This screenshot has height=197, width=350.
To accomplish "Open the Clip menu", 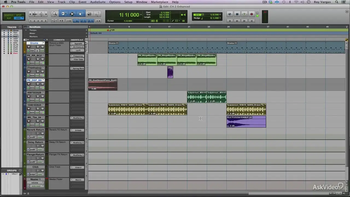I will pos(72,2).
